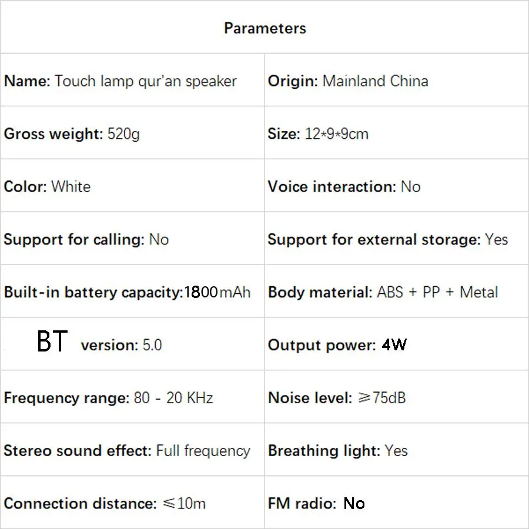Click the Output power: 4W cell
This screenshot has height=529, width=529.
point(337,345)
